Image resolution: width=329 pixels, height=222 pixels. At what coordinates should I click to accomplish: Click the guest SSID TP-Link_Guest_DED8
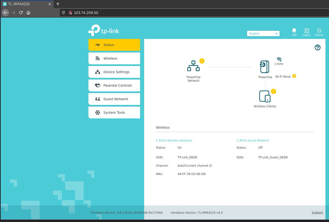(273, 157)
